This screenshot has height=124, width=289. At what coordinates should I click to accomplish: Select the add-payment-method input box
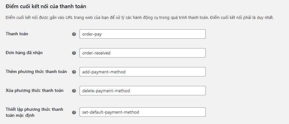tap(143, 72)
